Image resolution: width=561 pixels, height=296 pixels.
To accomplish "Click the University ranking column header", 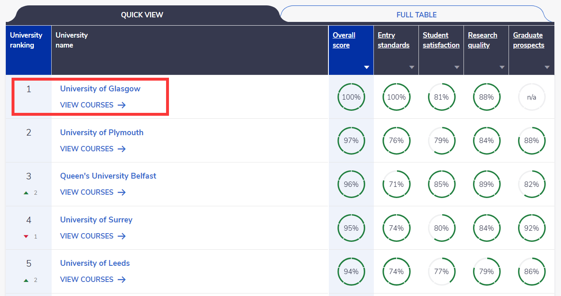I will [29, 50].
